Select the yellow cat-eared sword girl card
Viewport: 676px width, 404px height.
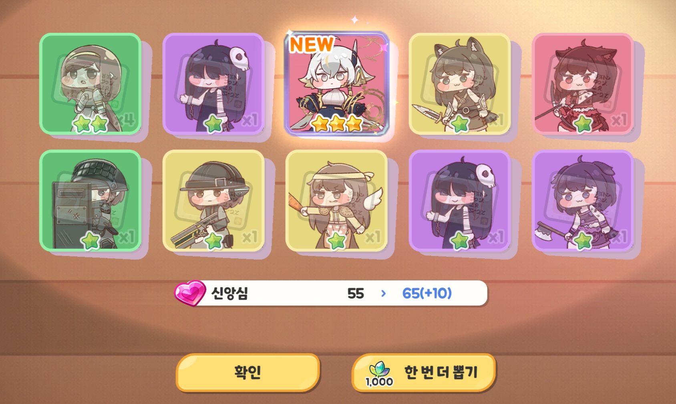[460, 84]
